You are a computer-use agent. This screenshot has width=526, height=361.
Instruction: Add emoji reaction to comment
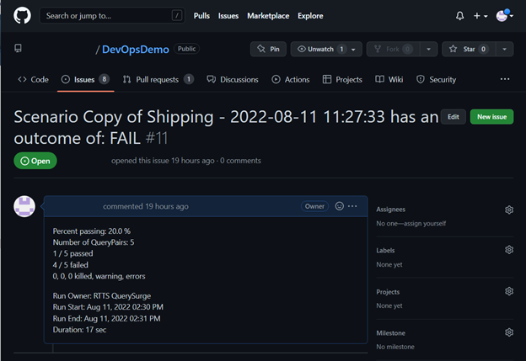tap(340, 206)
